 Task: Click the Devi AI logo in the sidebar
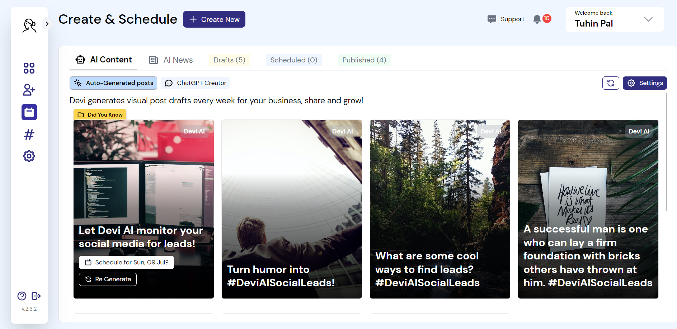click(29, 25)
